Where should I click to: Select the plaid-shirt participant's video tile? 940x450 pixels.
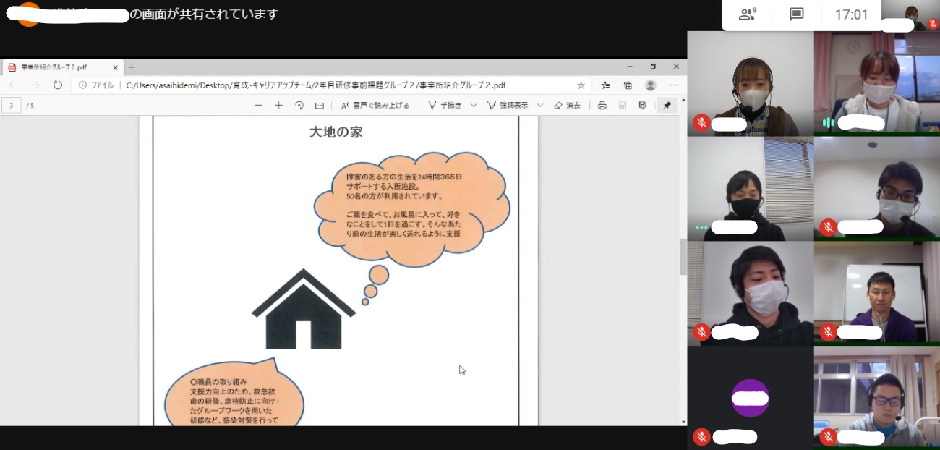click(x=750, y=83)
